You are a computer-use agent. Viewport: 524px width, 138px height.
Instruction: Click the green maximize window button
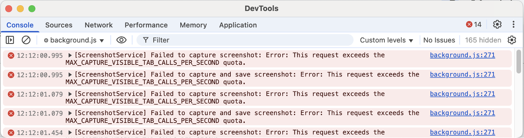point(32,8)
